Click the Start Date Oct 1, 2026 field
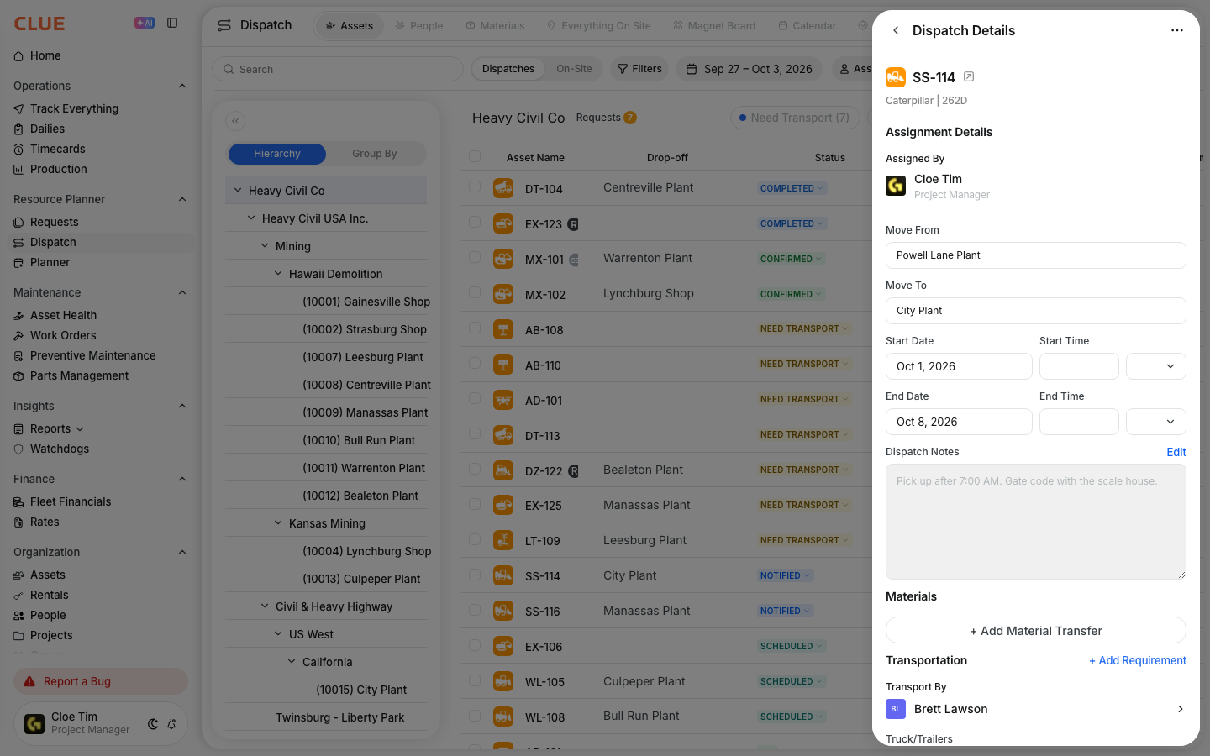Screen dimensions: 1210x756 tap(959, 366)
